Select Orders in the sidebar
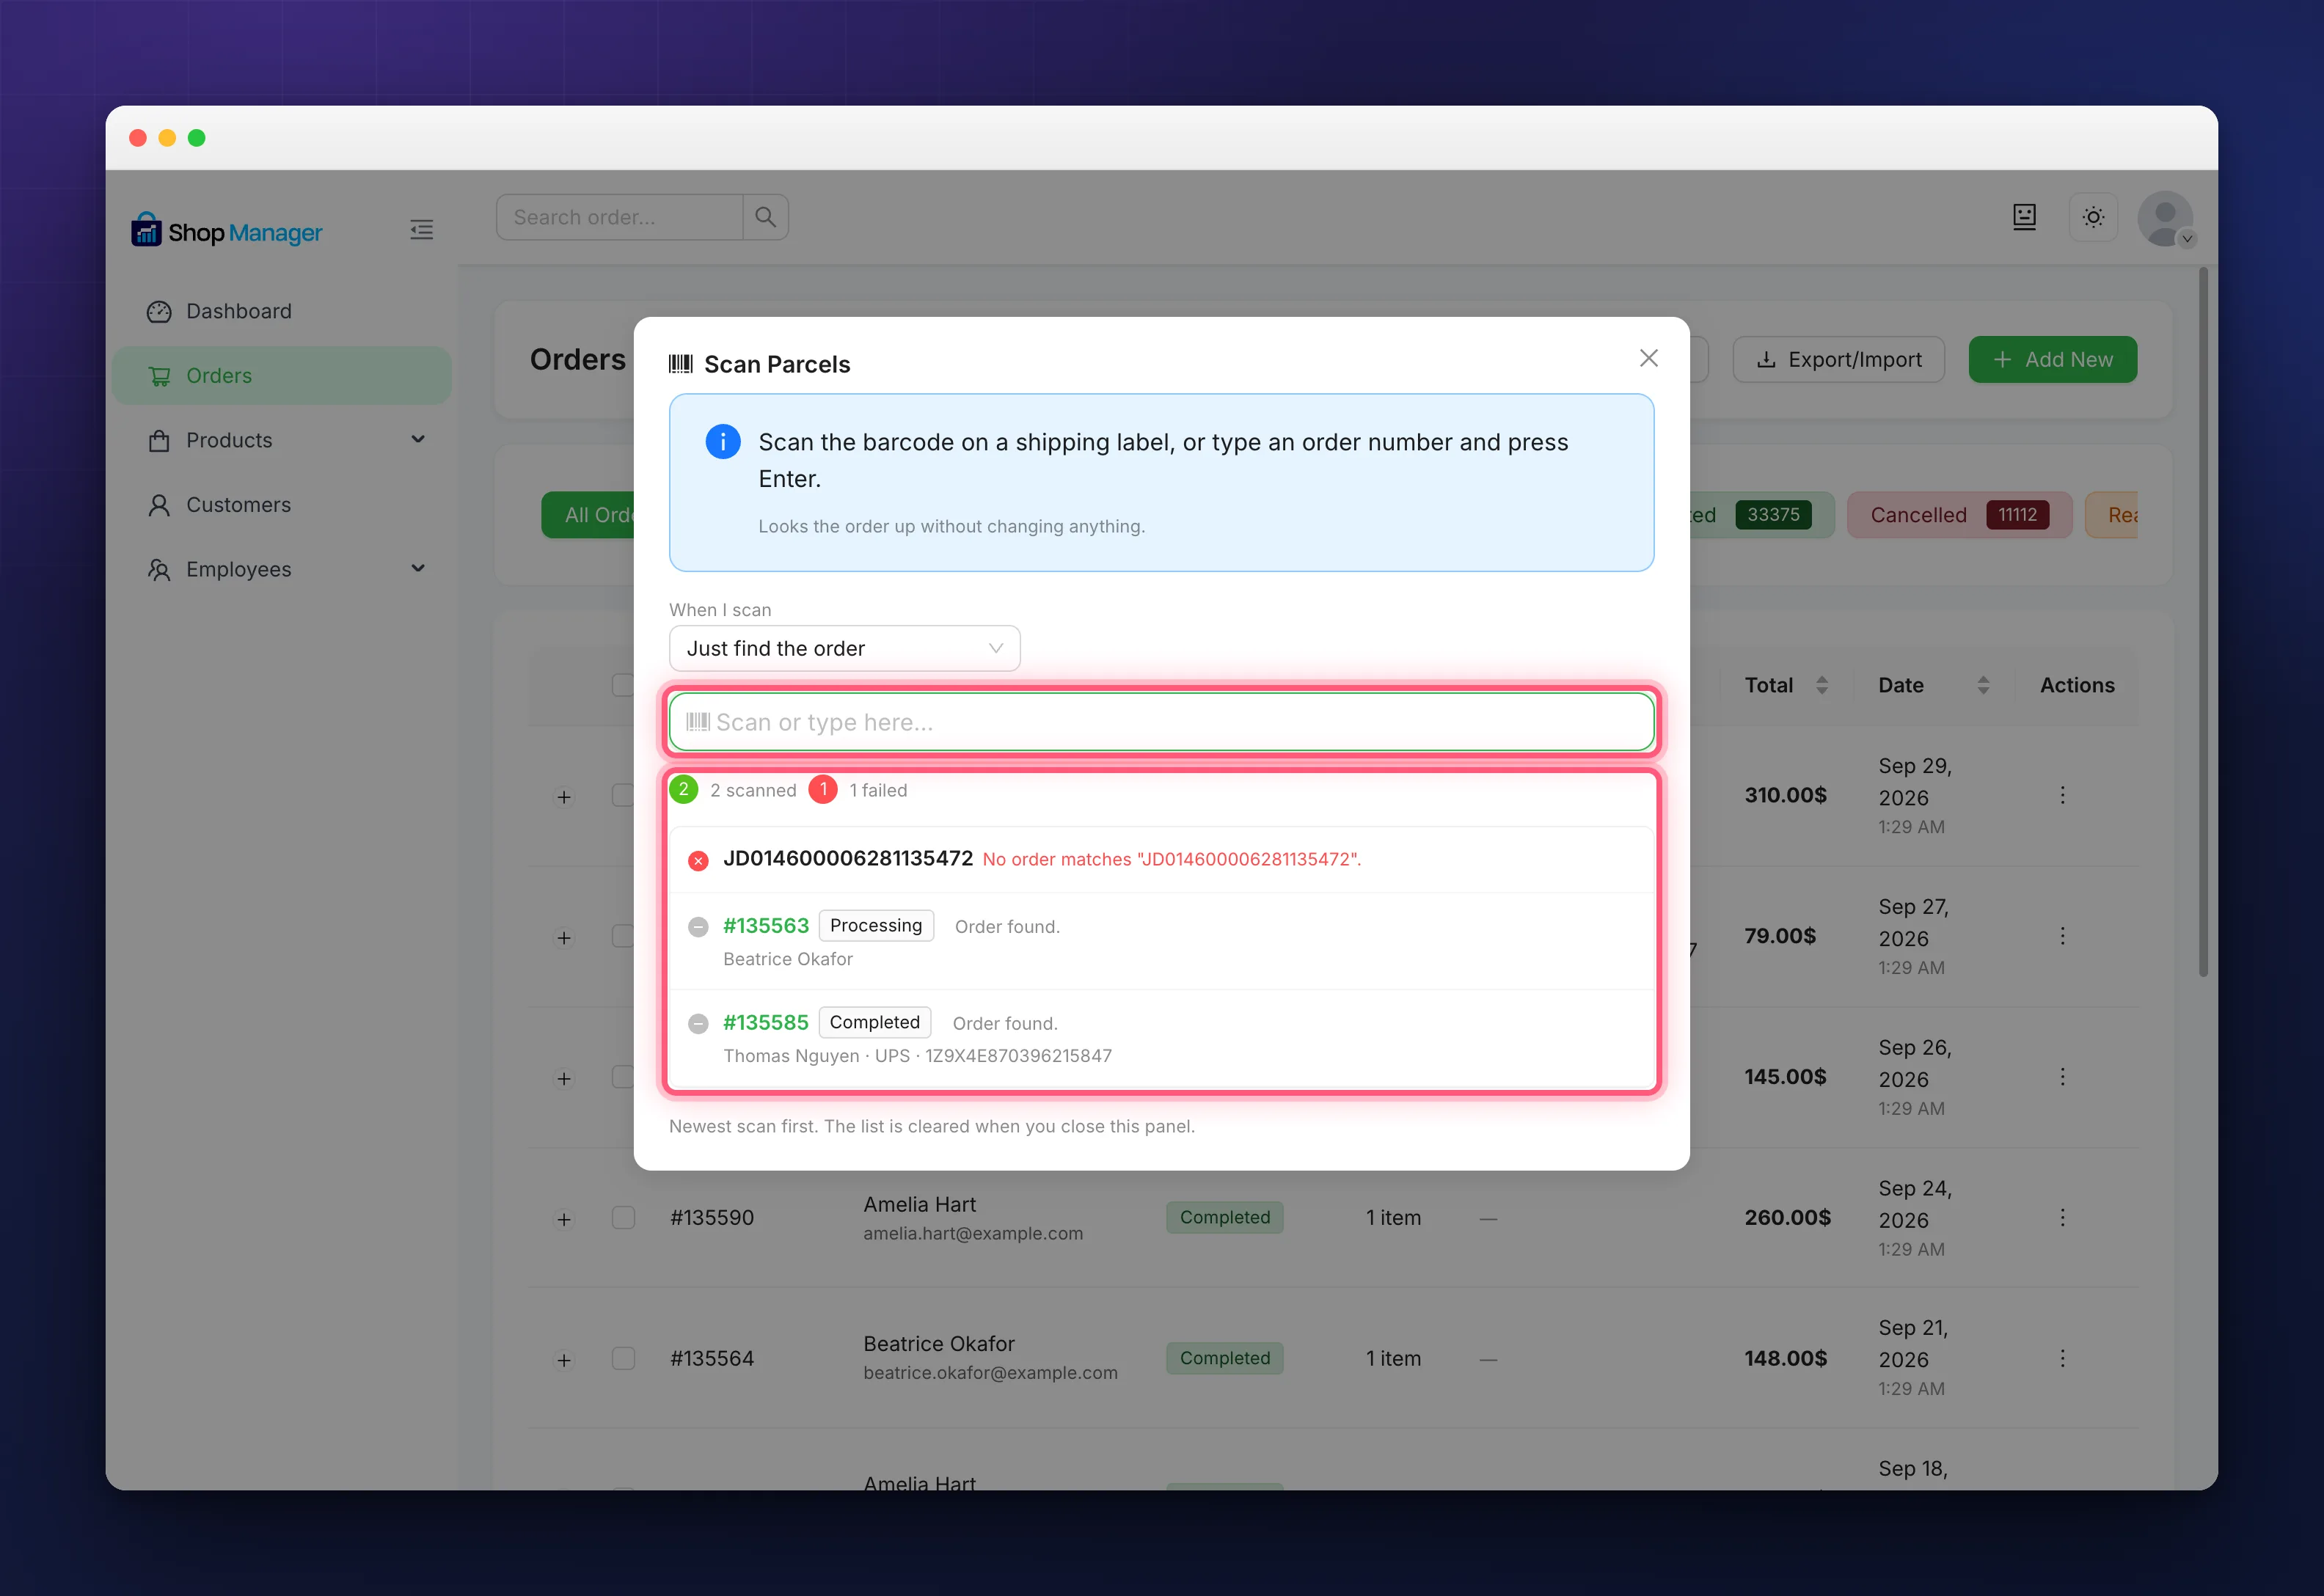The width and height of the screenshot is (2324, 1596). pyautogui.click(x=282, y=376)
